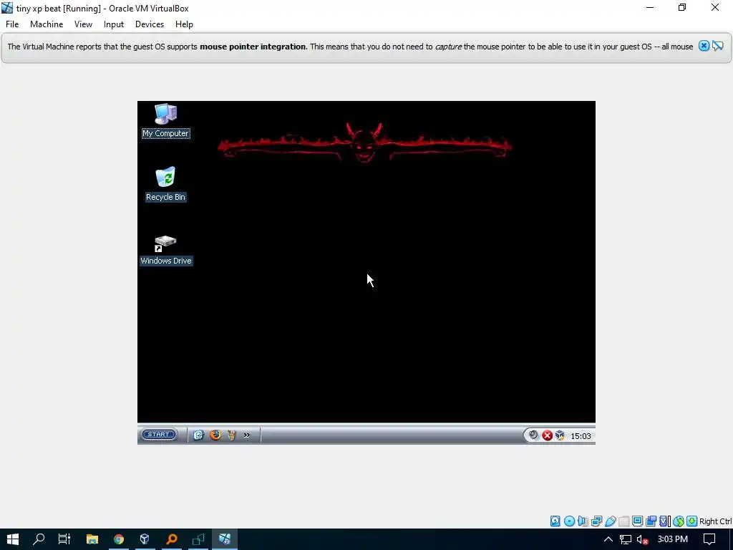Click the running VM taskbar icon

point(225,539)
